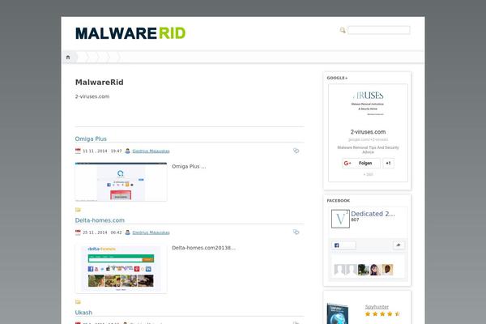Click author avatar icon on Omiga Plus post
The width and height of the screenshot is (486, 324).
pos(127,151)
